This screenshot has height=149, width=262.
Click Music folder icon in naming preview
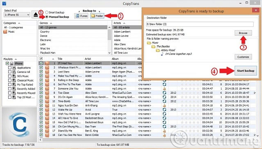149,43
